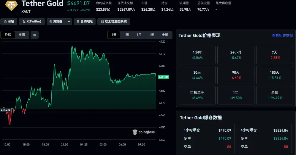Click the 总供应量 value 70.77万
296x155 pixels.
pyautogui.click(x=203, y=9)
